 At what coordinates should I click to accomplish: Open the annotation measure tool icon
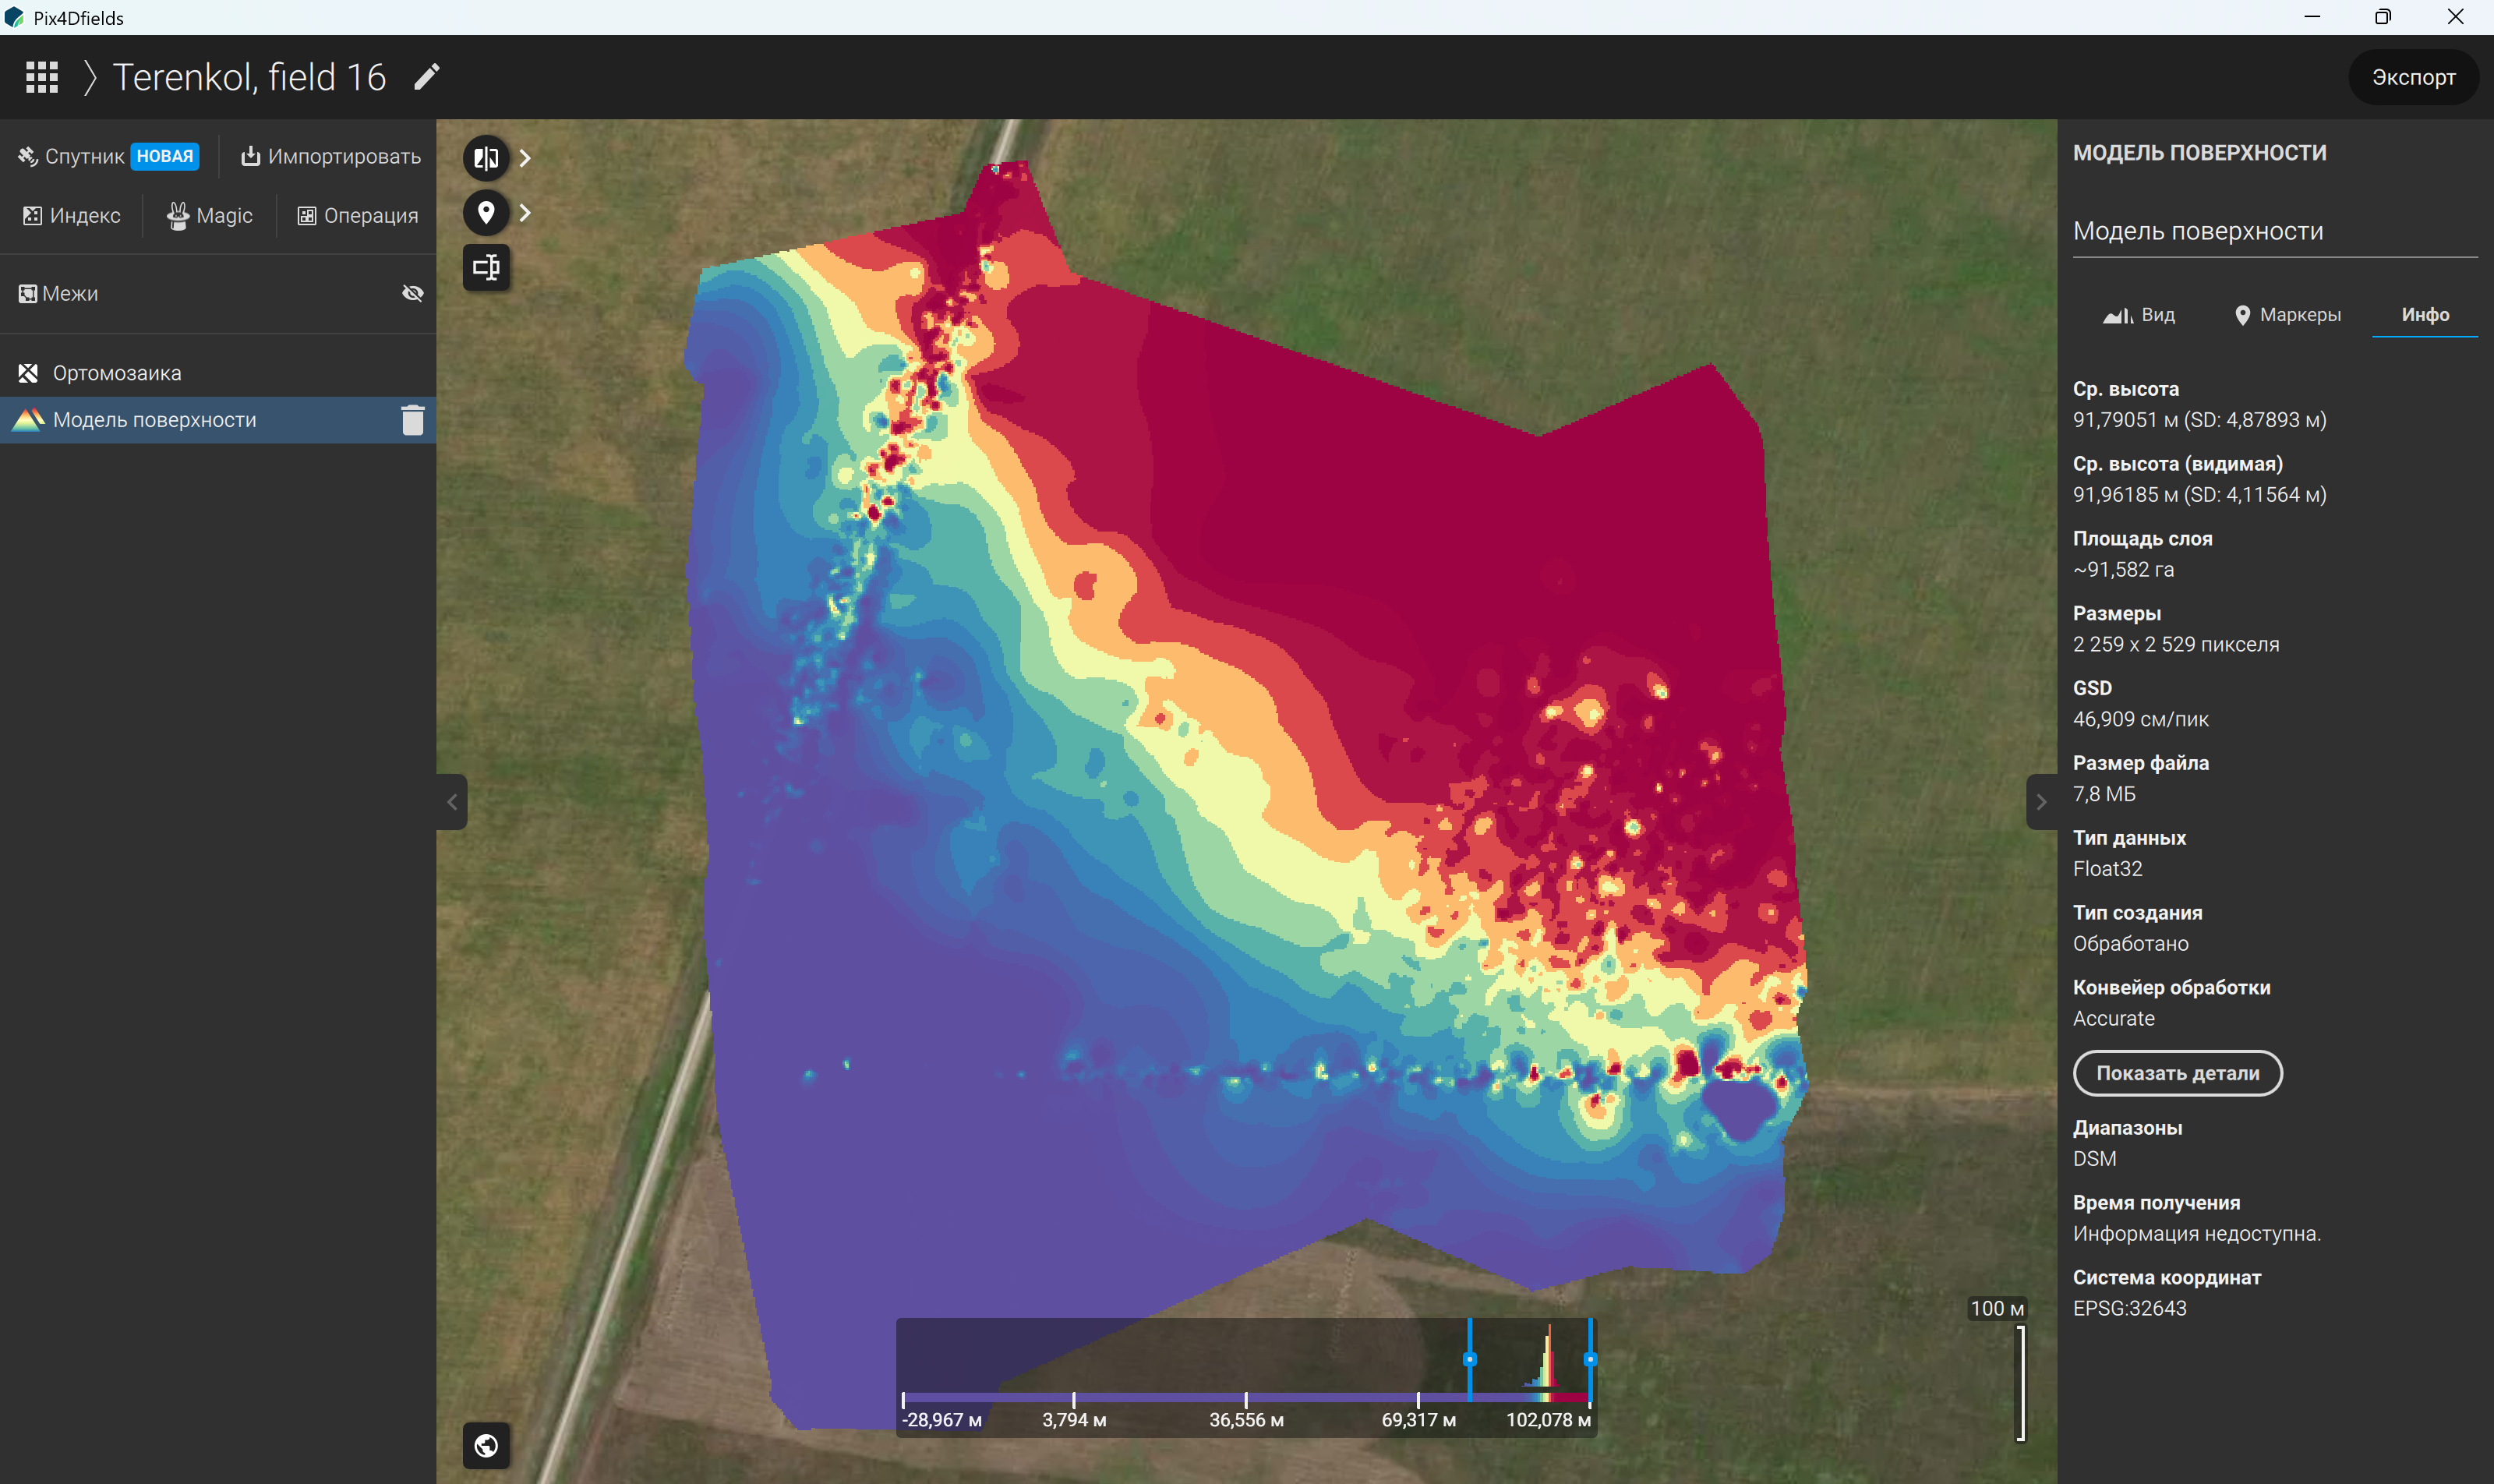click(486, 267)
